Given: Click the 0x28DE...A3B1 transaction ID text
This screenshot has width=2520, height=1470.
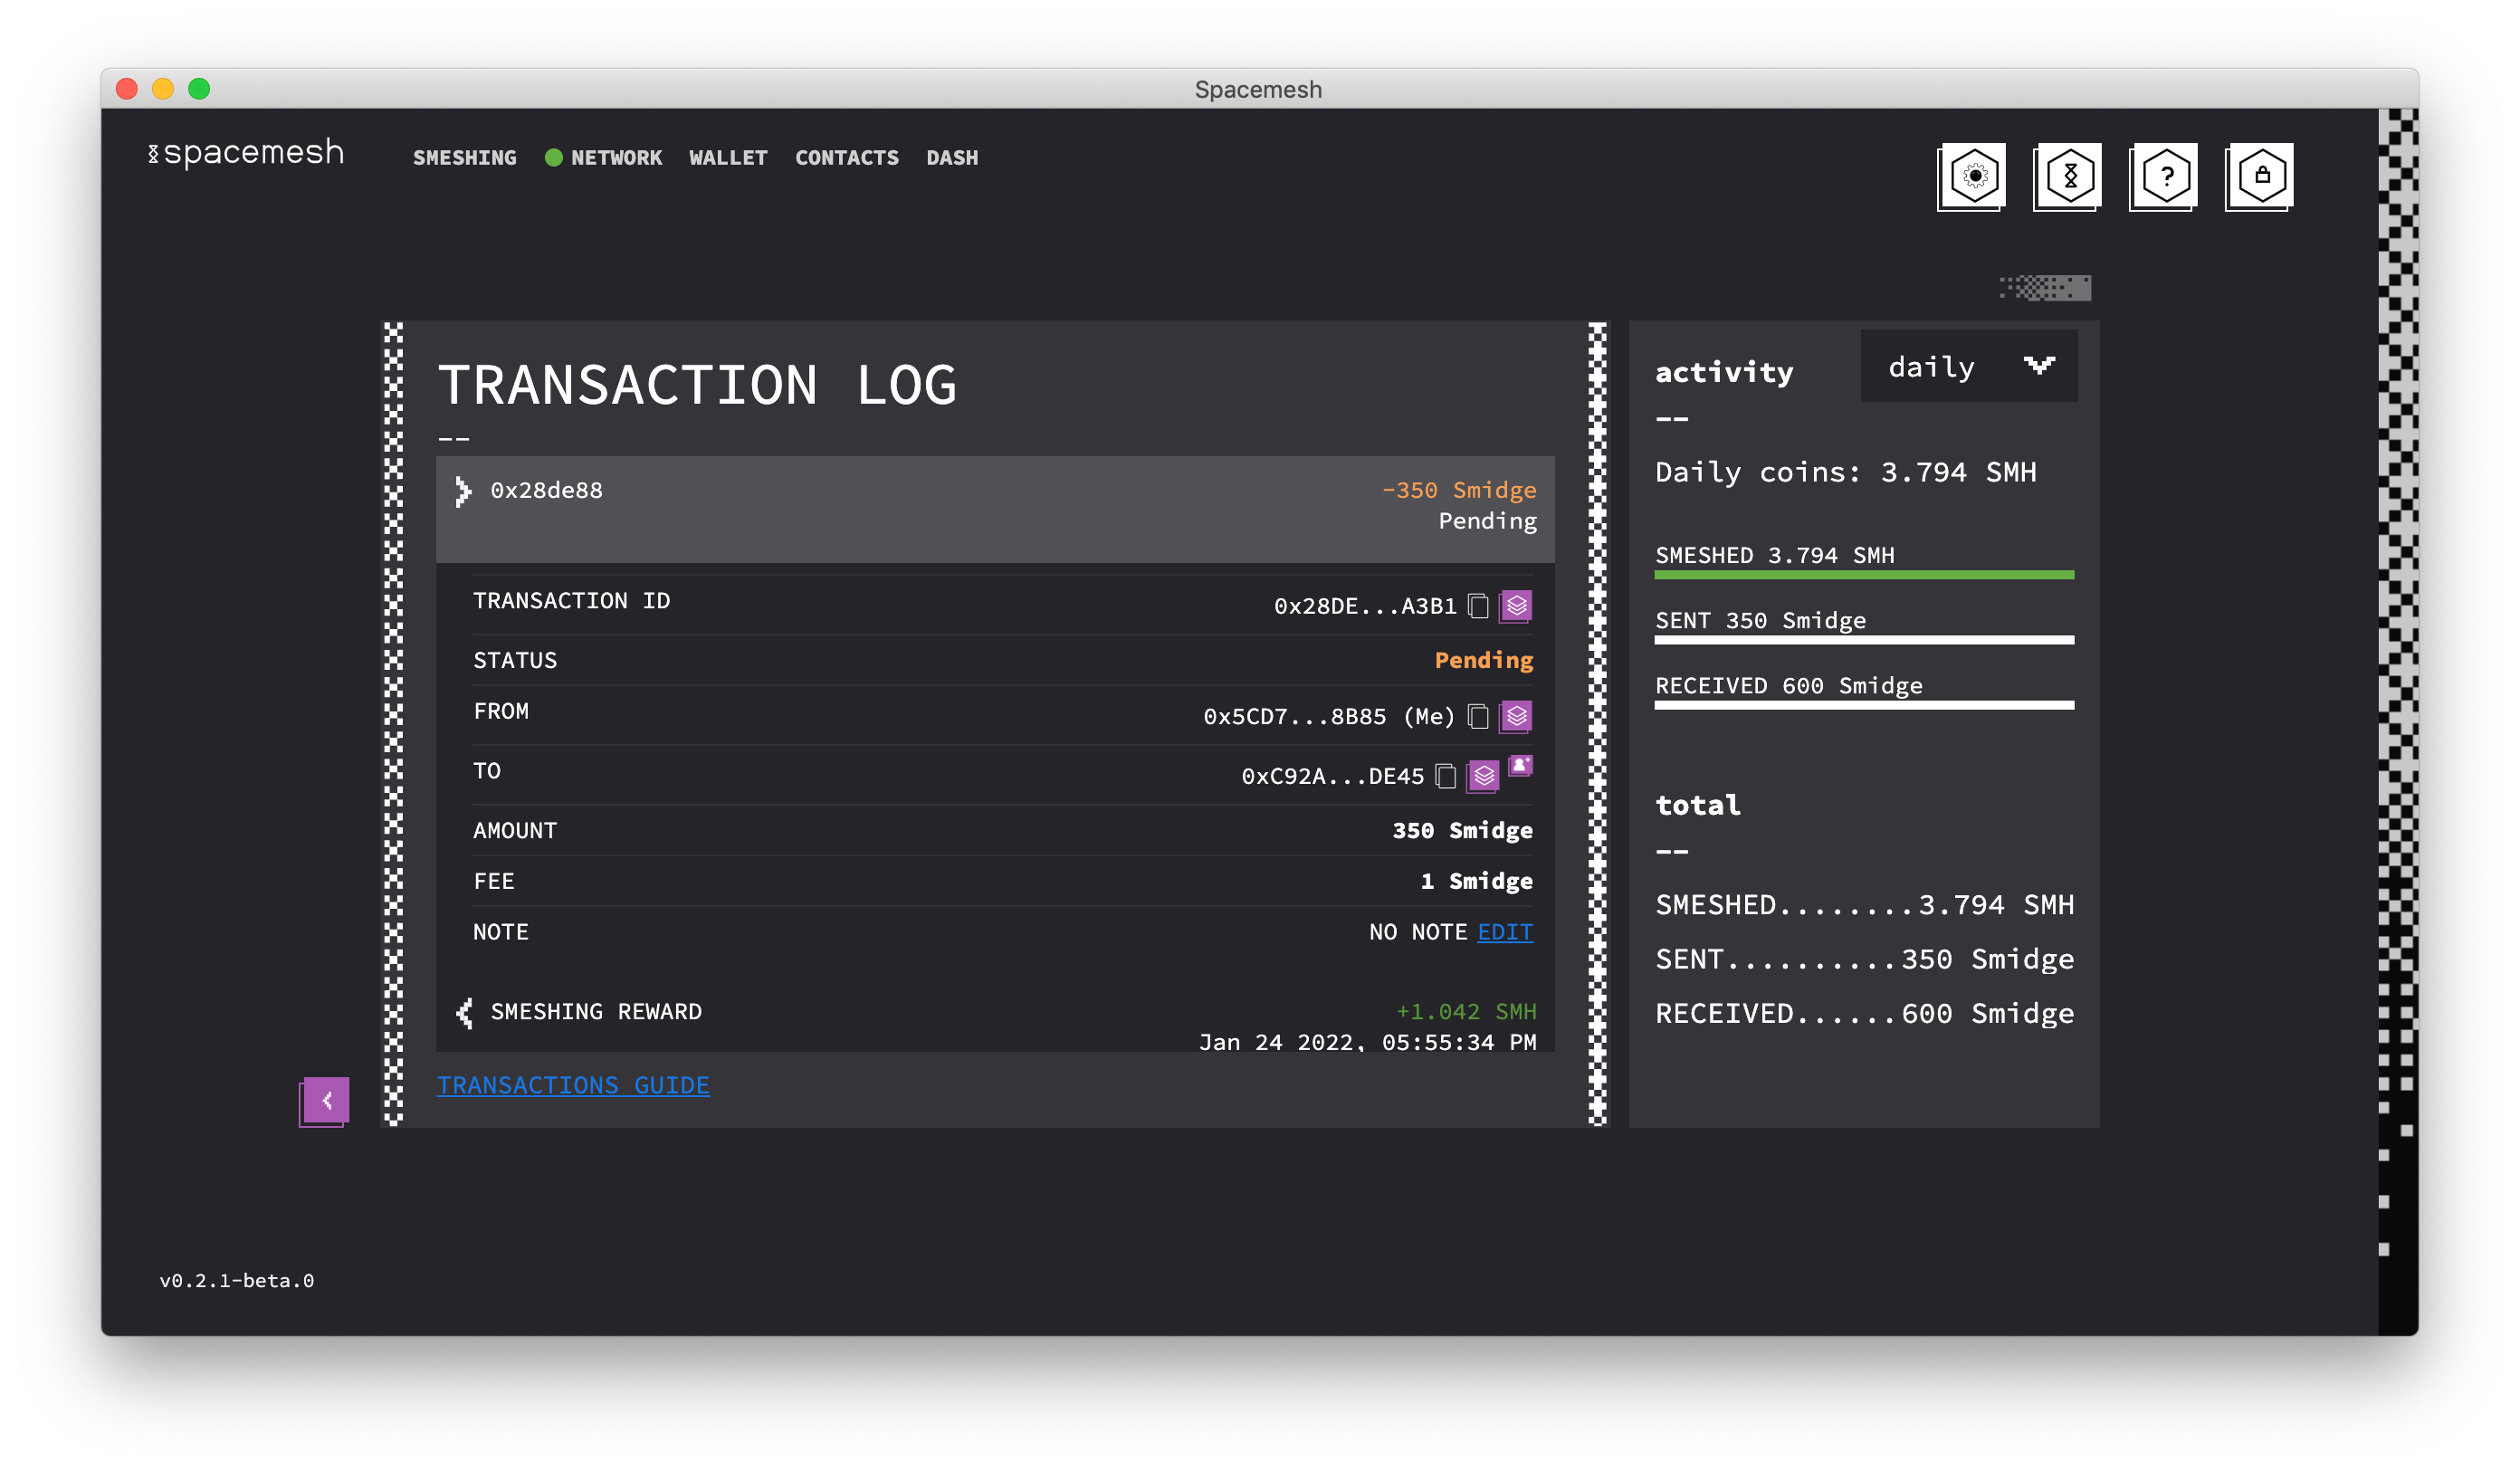Looking at the screenshot, I should click(x=1365, y=606).
